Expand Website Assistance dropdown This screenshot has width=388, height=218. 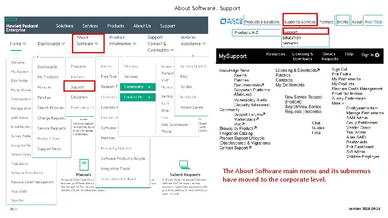pyautogui.click(x=193, y=40)
